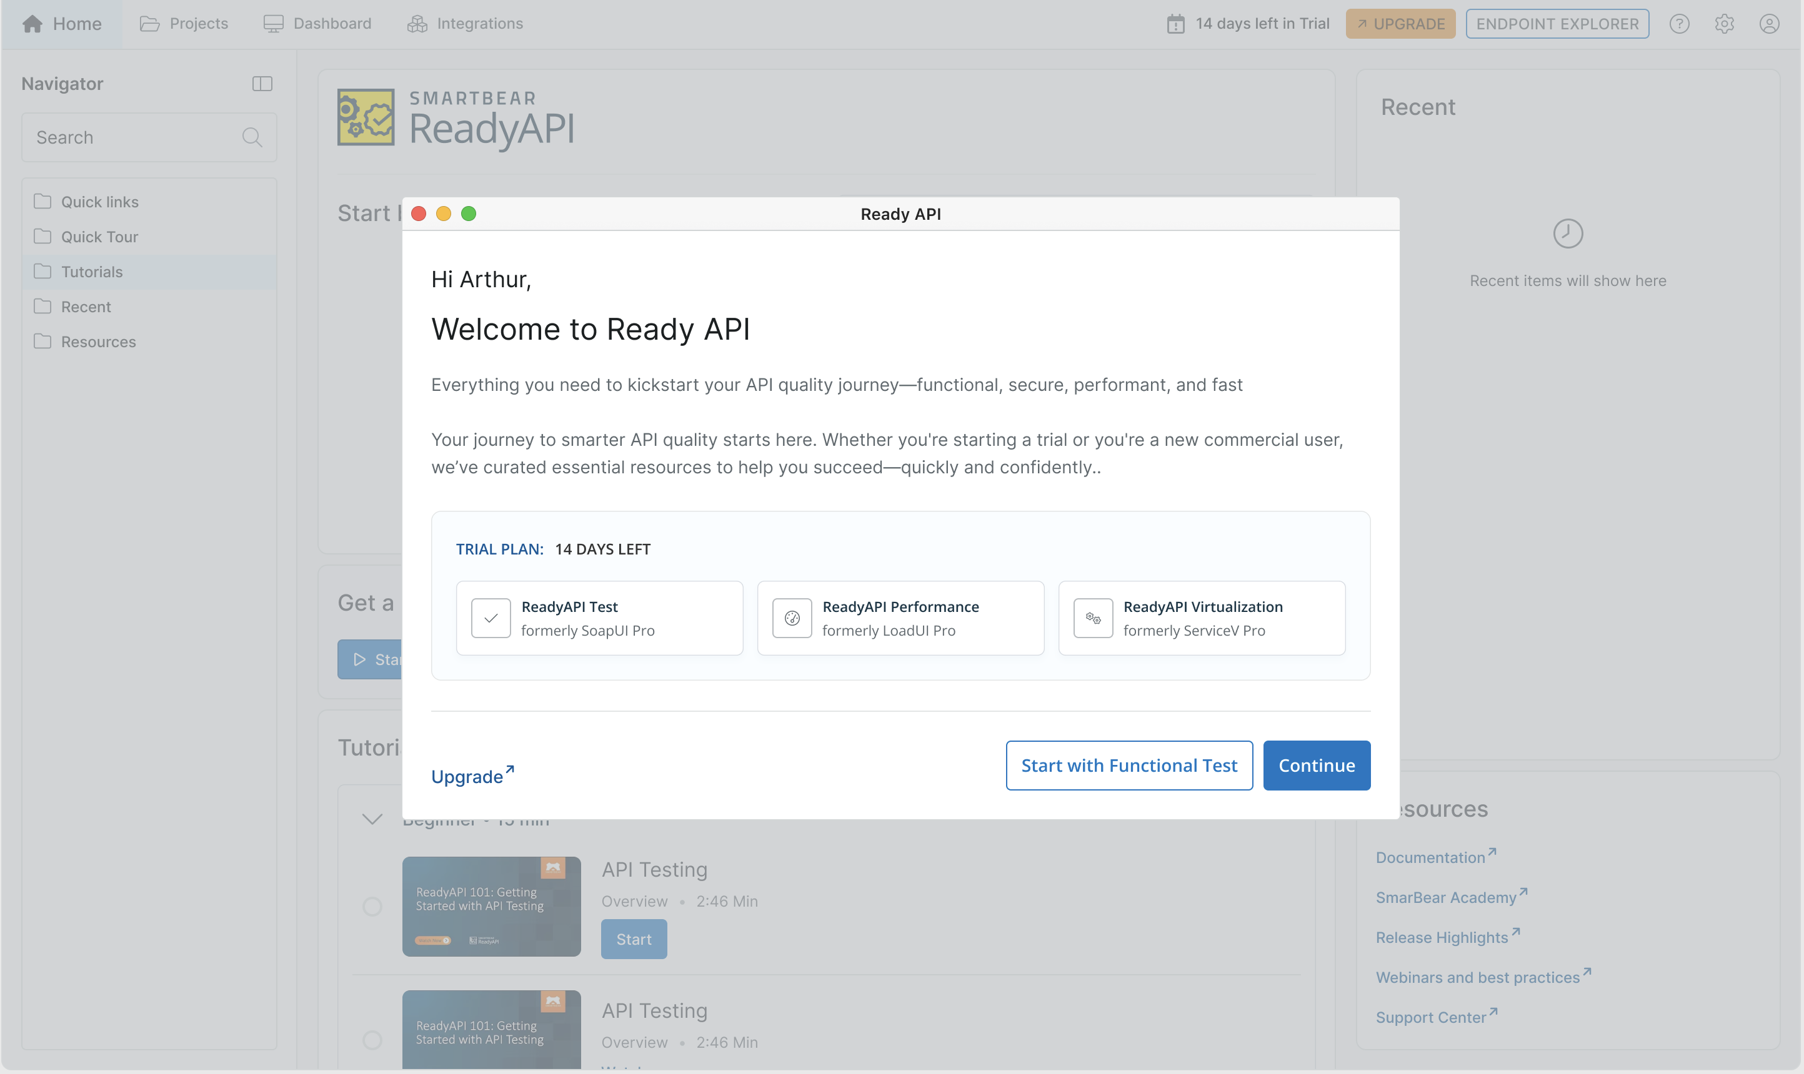Switch to the Projects section
The width and height of the screenshot is (1804, 1074).
(x=184, y=23)
